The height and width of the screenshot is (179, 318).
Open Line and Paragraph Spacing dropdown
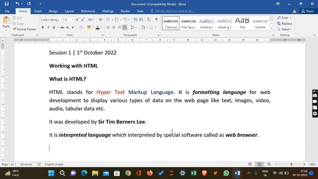coord(133,27)
